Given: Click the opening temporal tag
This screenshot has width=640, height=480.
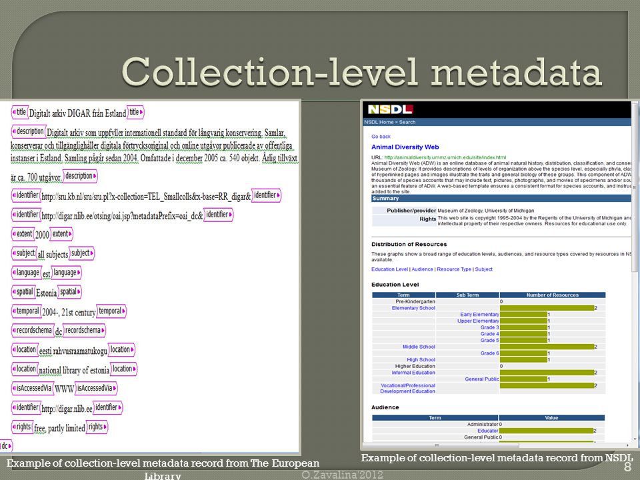Looking at the screenshot, I should 25,311.
